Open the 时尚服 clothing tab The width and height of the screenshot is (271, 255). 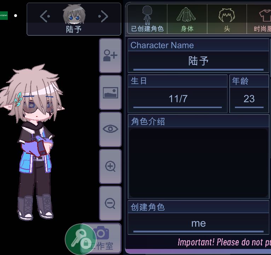click(259, 19)
